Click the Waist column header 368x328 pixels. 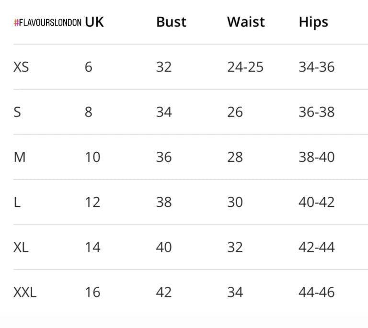tap(246, 22)
